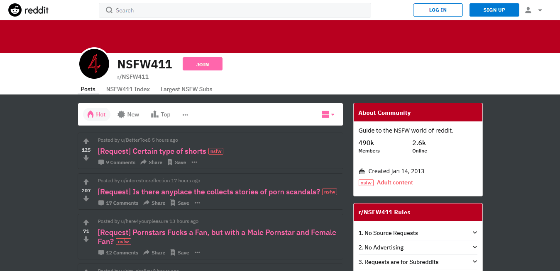Click the 'r/NSFW411 Rules' header
560x271 pixels.
point(384,212)
